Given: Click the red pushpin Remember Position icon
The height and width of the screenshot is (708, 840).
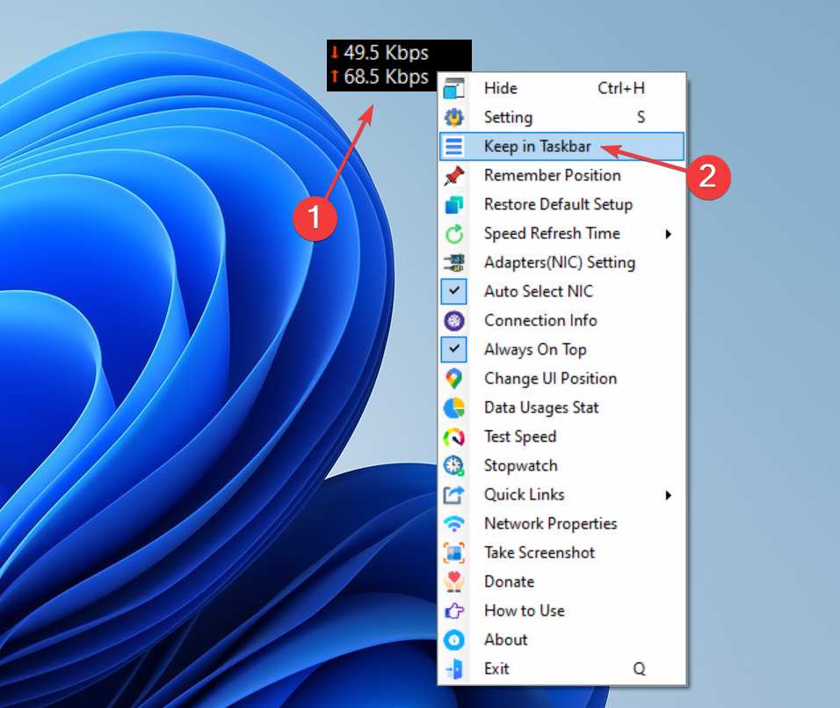Looking at the screenshot, I should point(453,175).
